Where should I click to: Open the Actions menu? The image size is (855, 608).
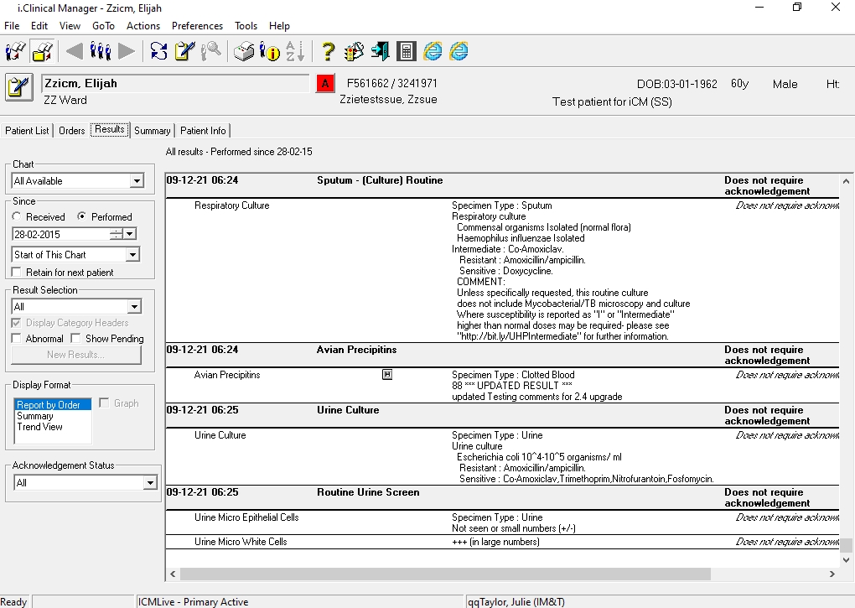[x=143, y=26]
